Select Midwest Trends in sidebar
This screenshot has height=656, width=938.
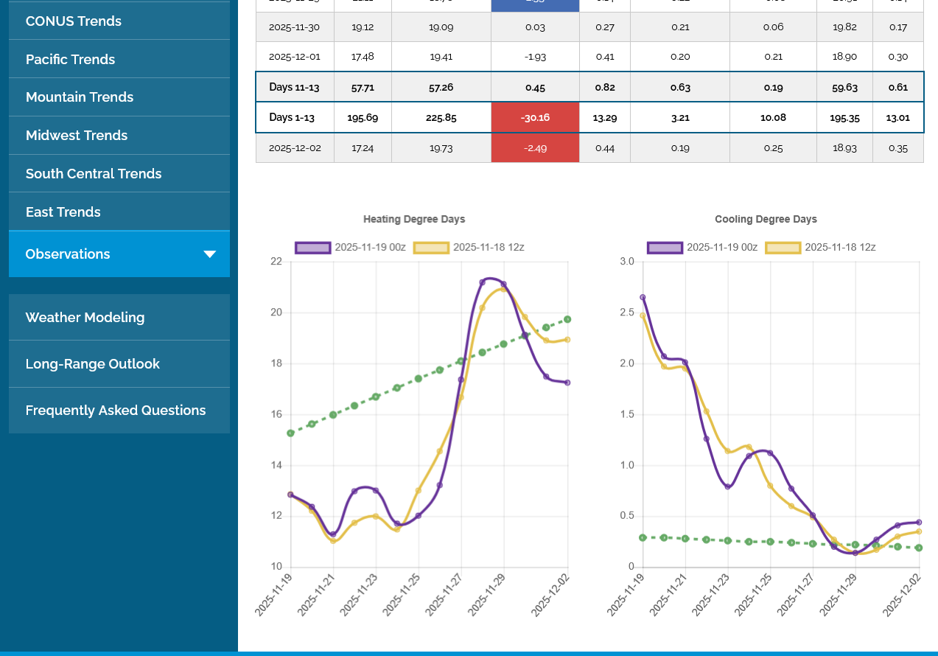tap(77, 136)
